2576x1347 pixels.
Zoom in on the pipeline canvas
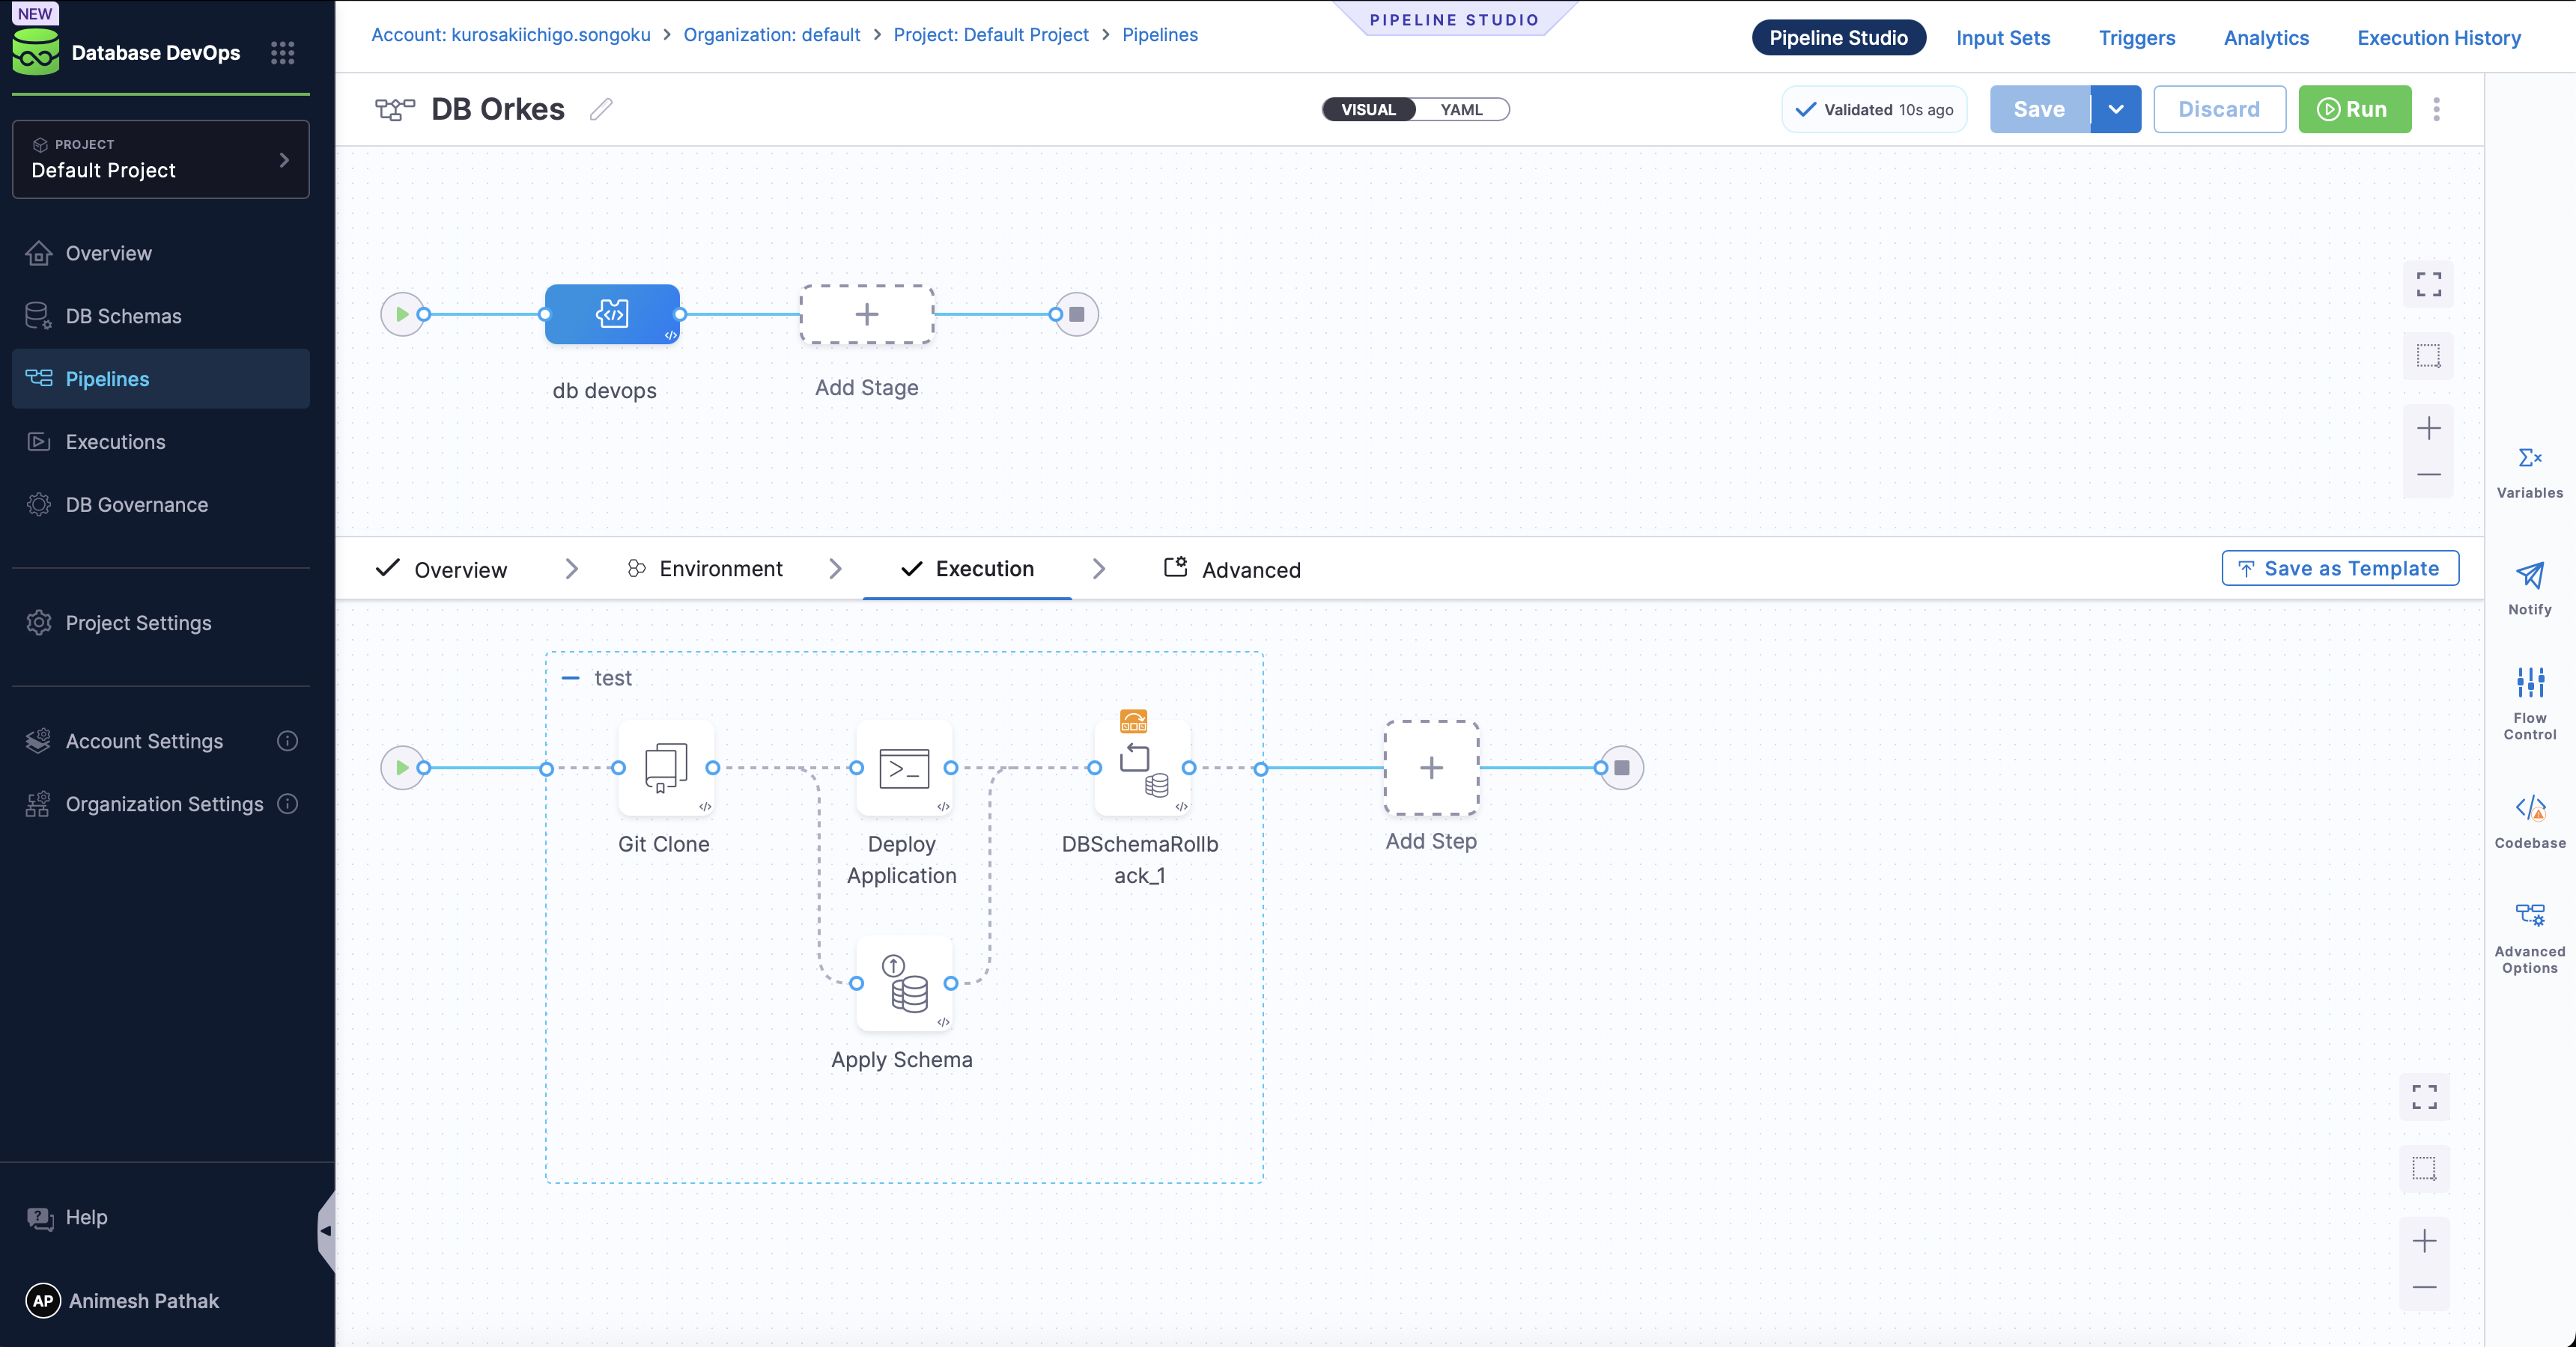[x=2429, y=428]
